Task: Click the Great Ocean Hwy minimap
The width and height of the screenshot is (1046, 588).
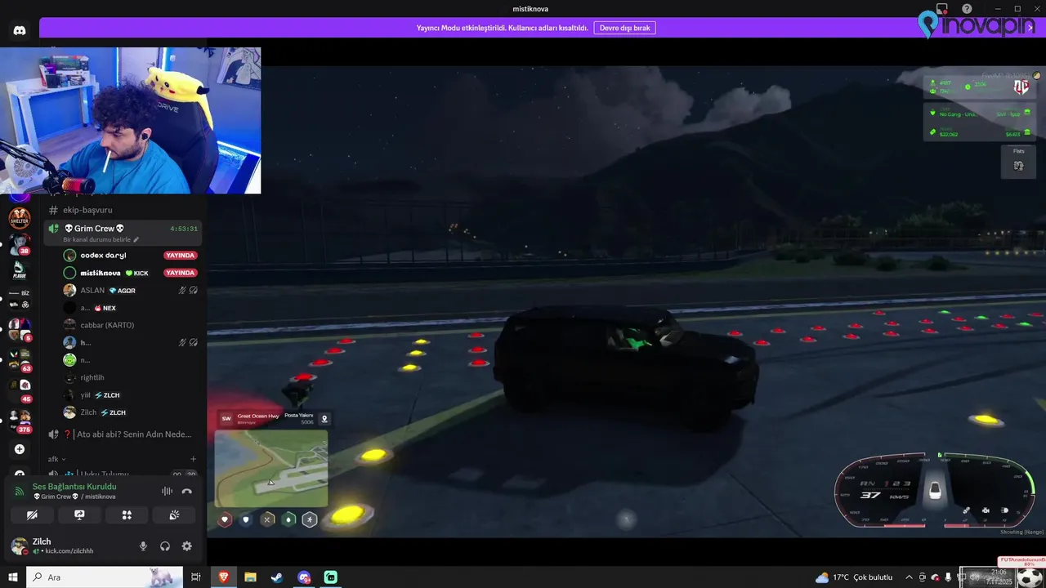Action: [270, 468]
